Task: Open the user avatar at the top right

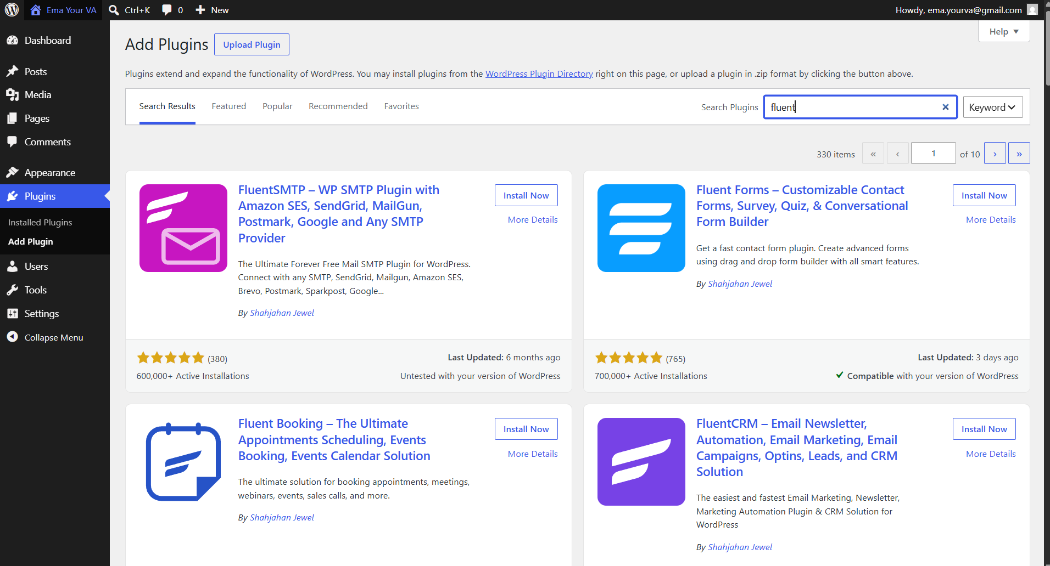Action: pyautogui.click(x=1032, y=10)
